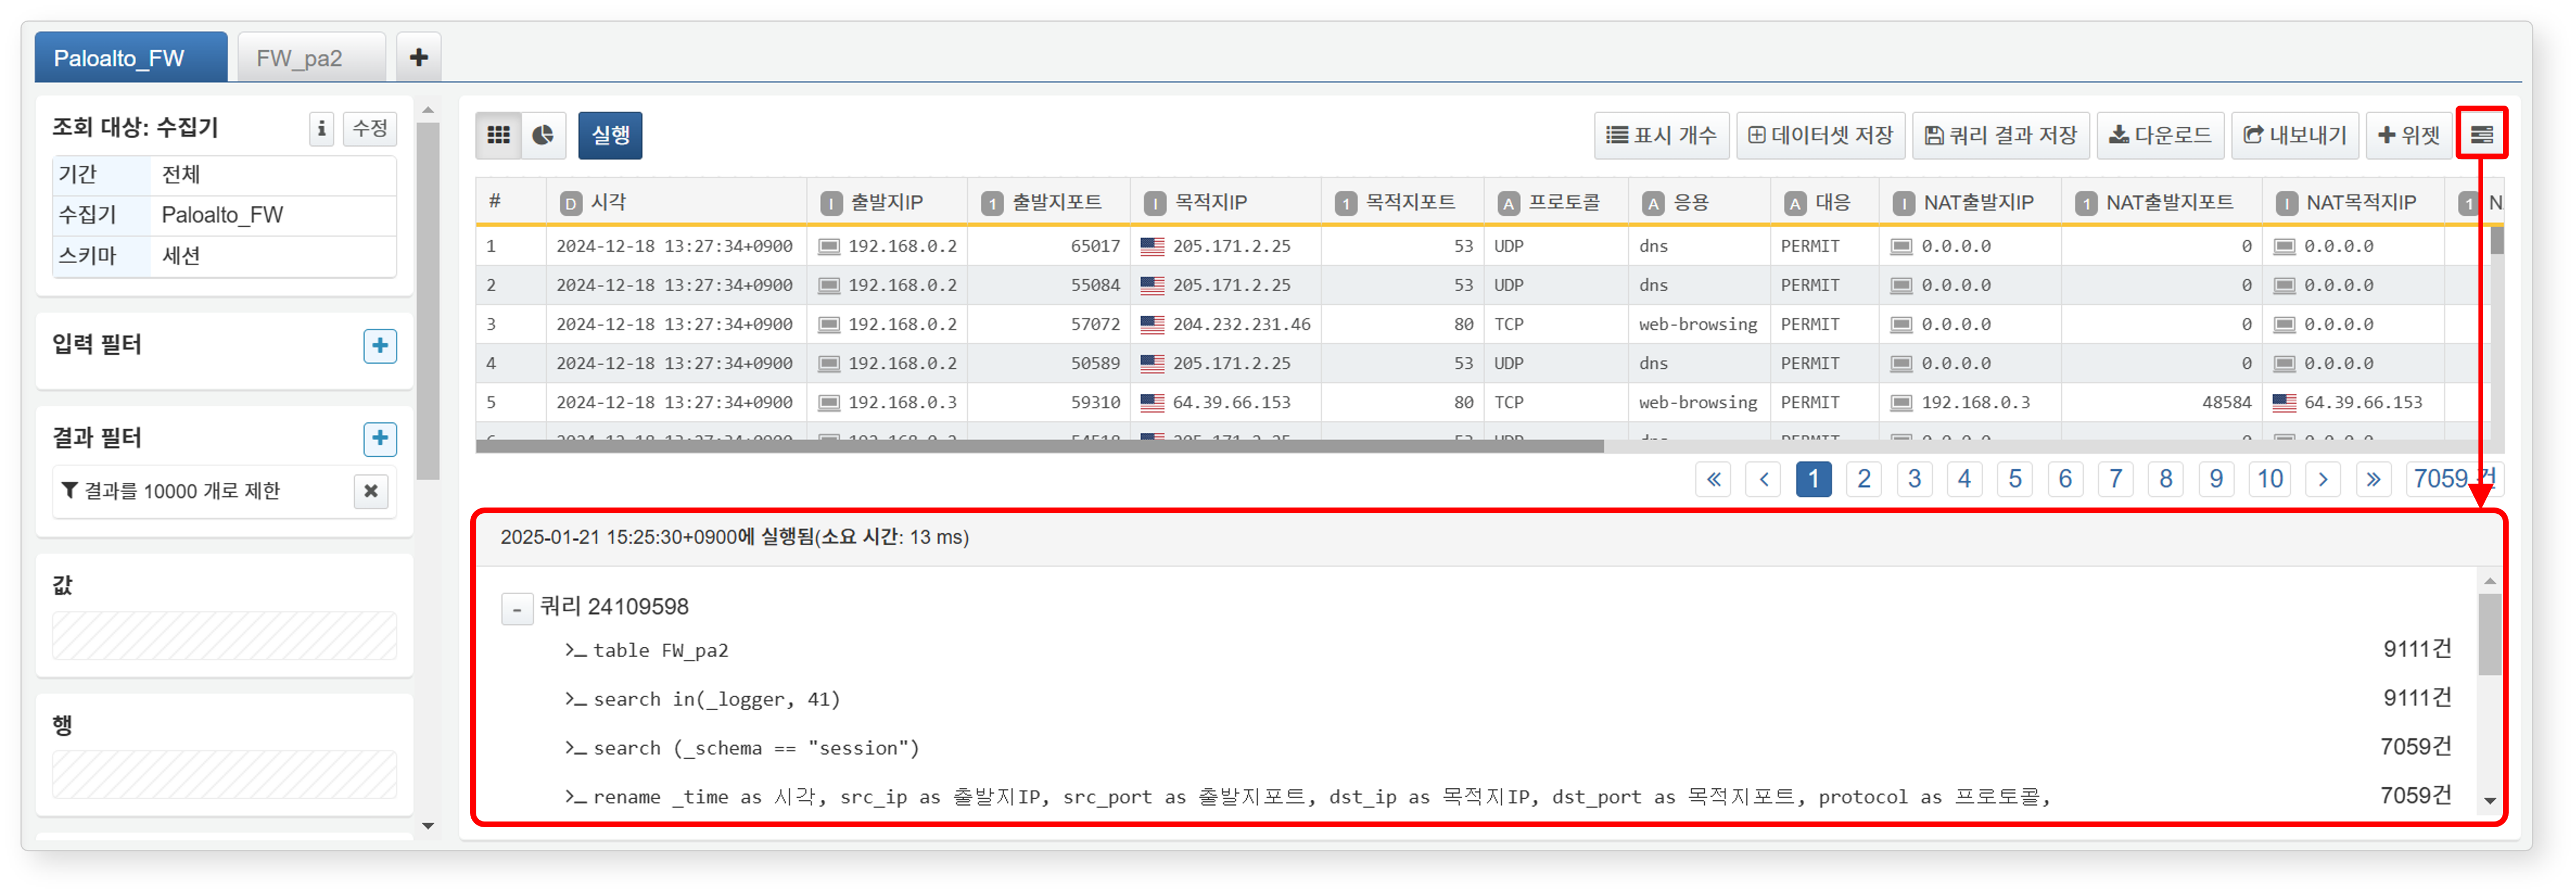Go to first page of results
The image size is (2576, 894).
click(x=1713, y=478)
